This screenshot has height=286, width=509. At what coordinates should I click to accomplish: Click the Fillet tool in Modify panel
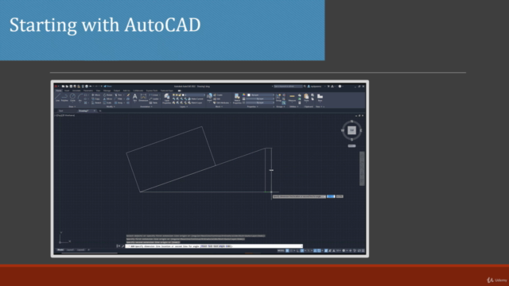(x=119, y=99)
